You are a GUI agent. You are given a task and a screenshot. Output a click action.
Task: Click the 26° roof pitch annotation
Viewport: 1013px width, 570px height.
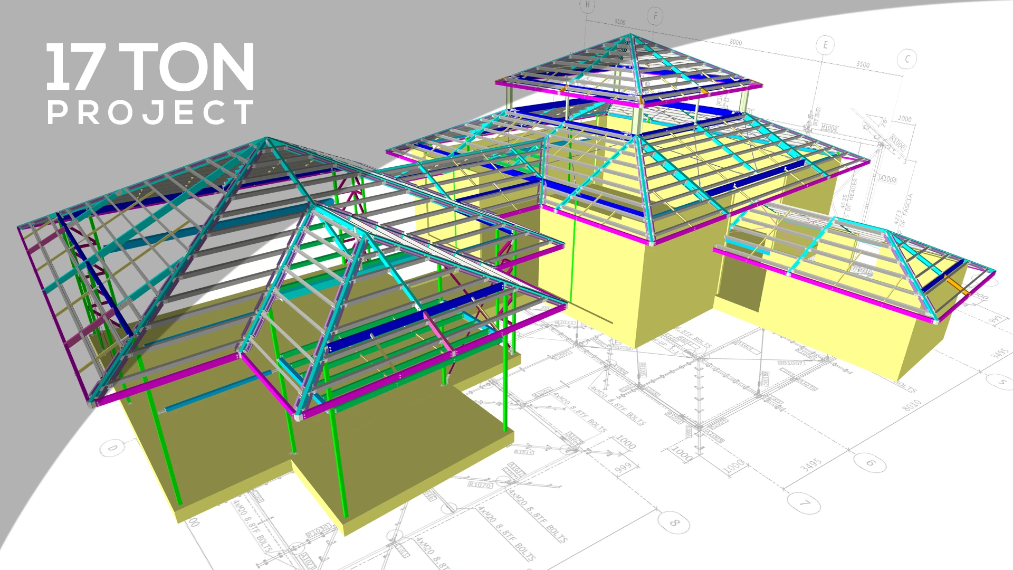[x=884, y=122]
